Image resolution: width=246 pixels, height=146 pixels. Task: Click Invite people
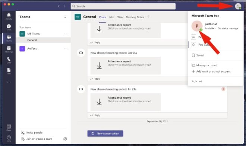pyautogui.click(x=32, y=133)
